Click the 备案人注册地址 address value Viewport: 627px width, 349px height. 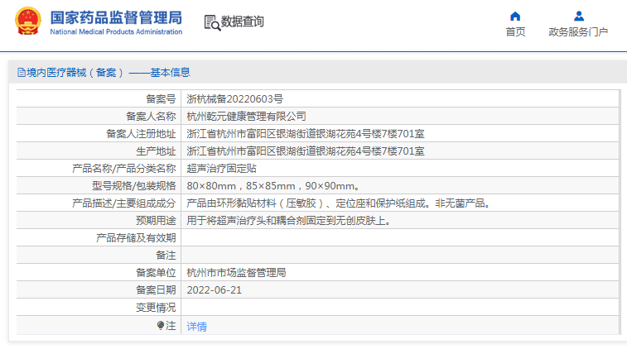306,134
